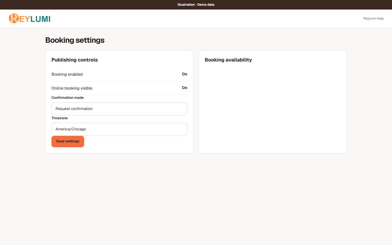
Task: Open the Reylumi Help link
Action: pos(373,19)
